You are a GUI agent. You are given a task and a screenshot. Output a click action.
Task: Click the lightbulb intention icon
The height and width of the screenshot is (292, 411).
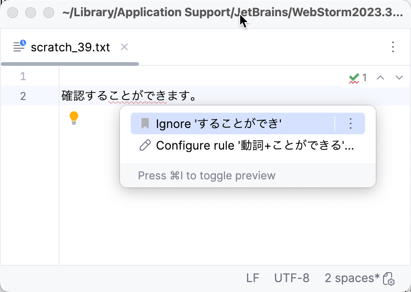coord(73,117)
